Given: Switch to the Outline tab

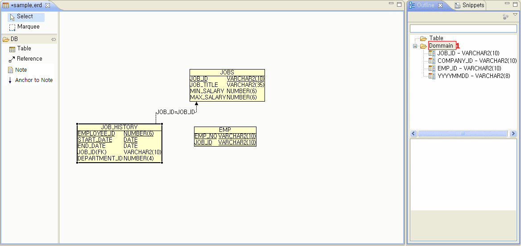Looking at the screenshot, I should 425,5.
